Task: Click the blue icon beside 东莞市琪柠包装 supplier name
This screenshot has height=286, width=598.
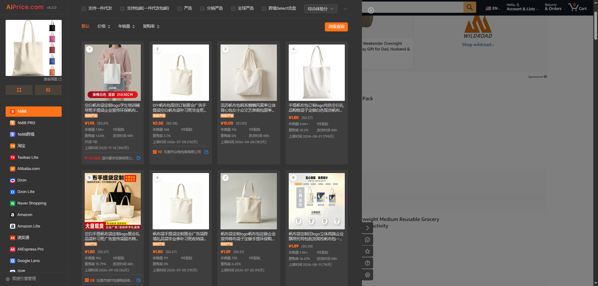Action: [139, 280]
